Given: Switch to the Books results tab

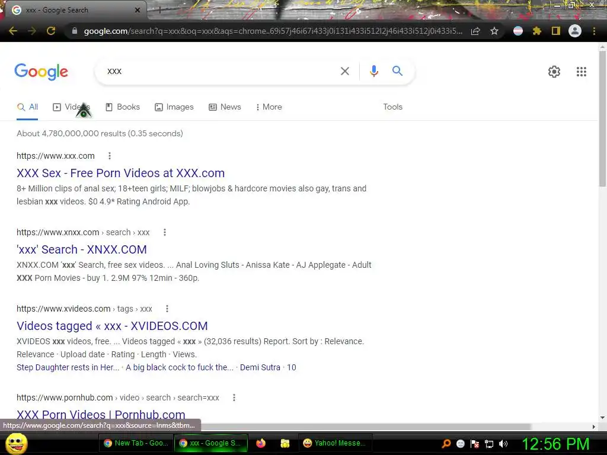Looking at the screenshot, I should point(122,107).
